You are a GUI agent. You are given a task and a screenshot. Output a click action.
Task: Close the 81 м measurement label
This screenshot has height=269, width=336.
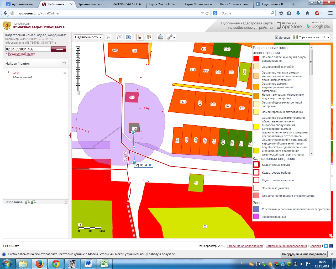click(x=150, y=165)
